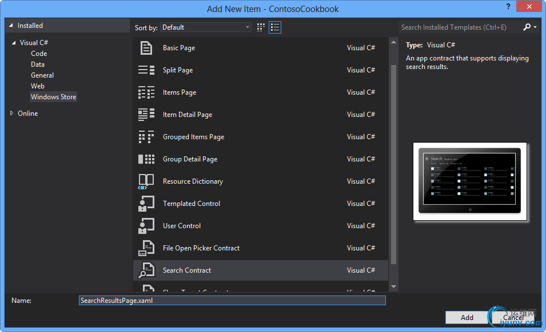Viewport: 546px width, 332px height.
Task: Click the Grouped Items Page icon
Action: pos(146,137)
